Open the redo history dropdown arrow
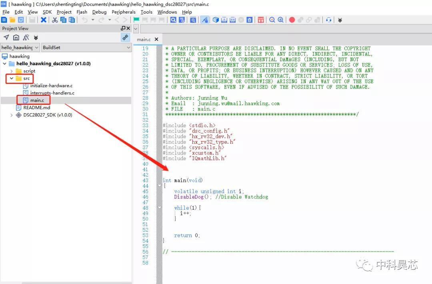432x284 pixels. 110,20
